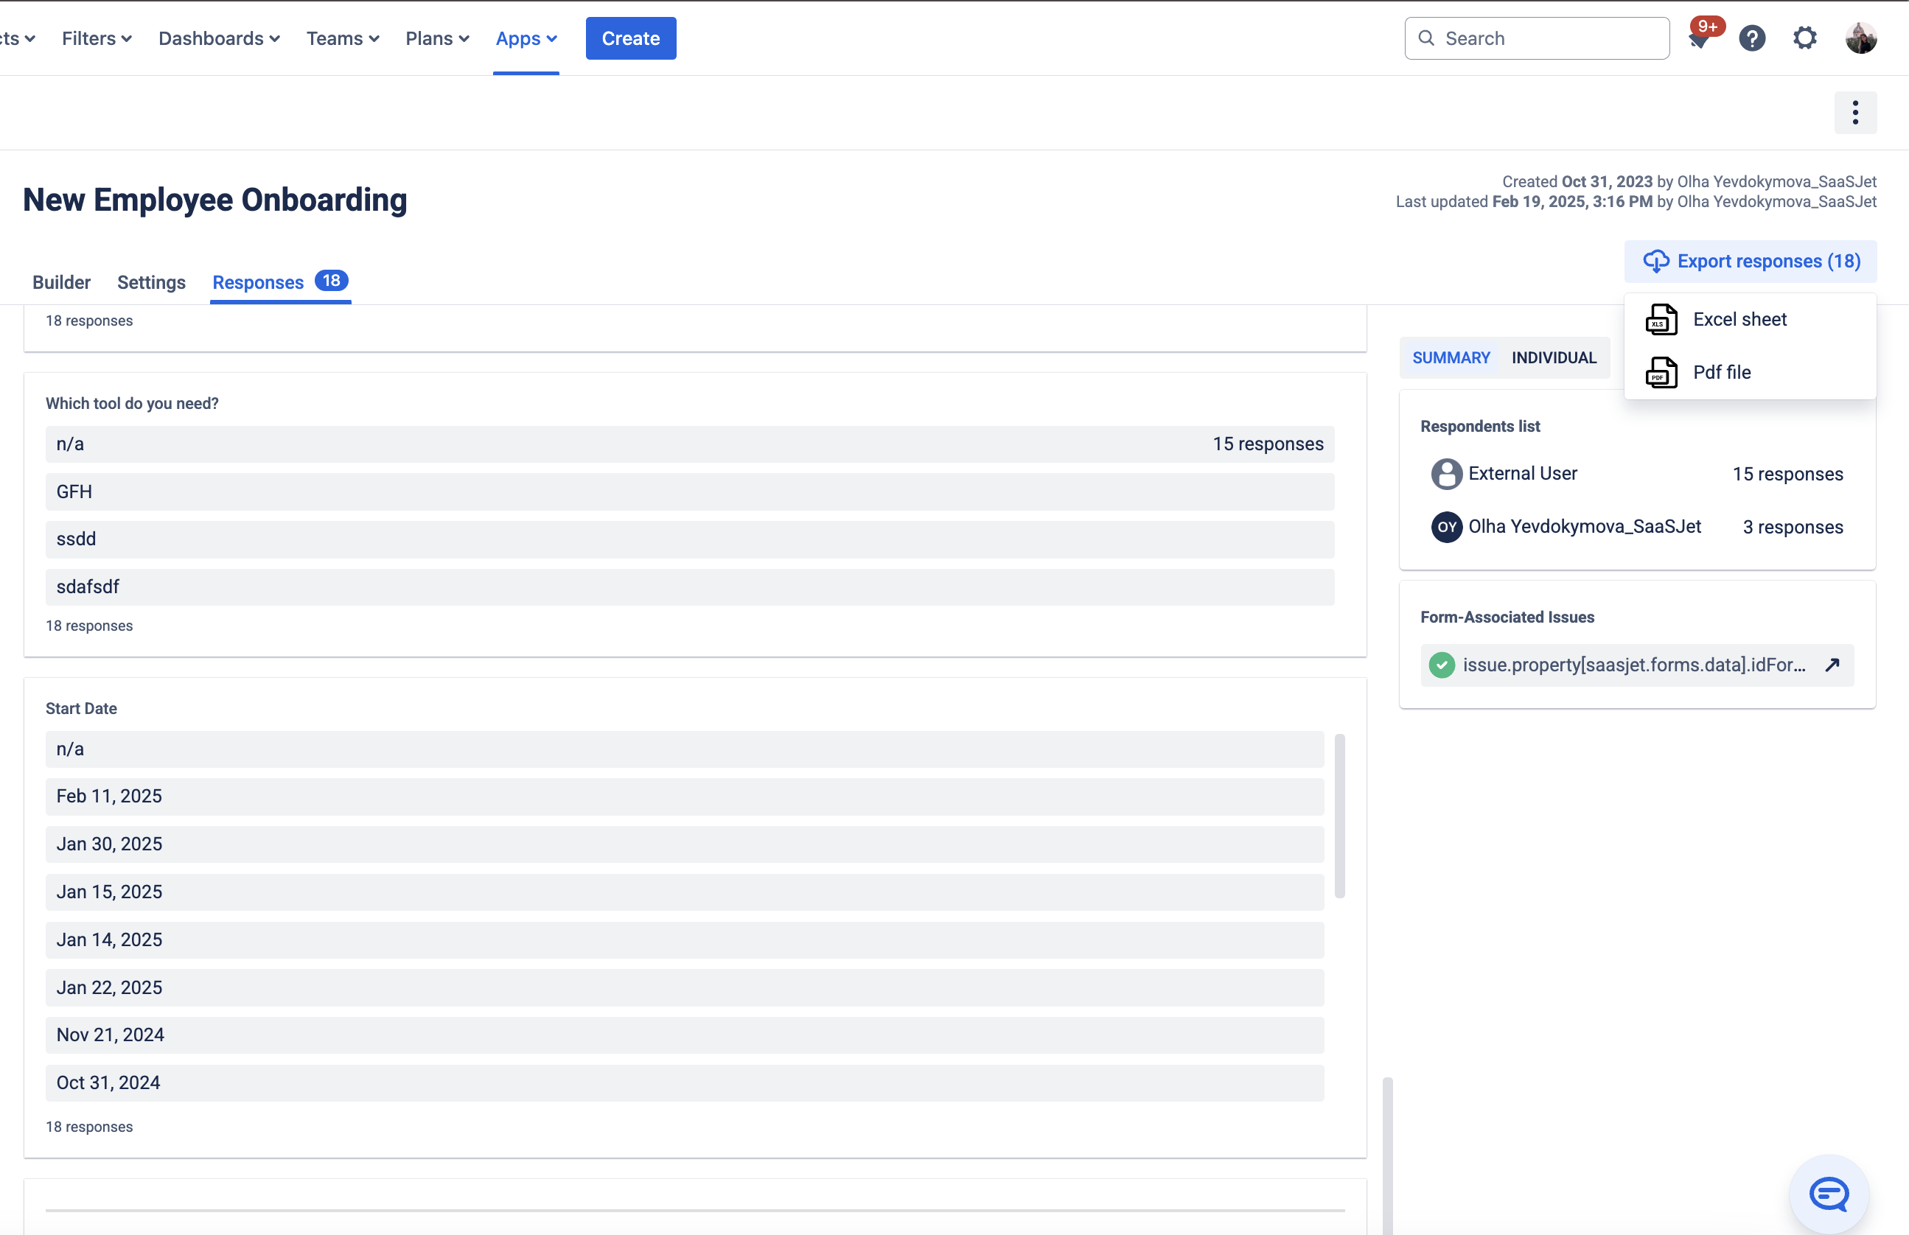
Task: Click into the Search field
Action: point(1536,38)
